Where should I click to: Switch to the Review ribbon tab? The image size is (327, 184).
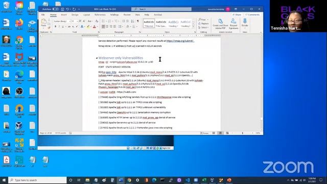127,15
